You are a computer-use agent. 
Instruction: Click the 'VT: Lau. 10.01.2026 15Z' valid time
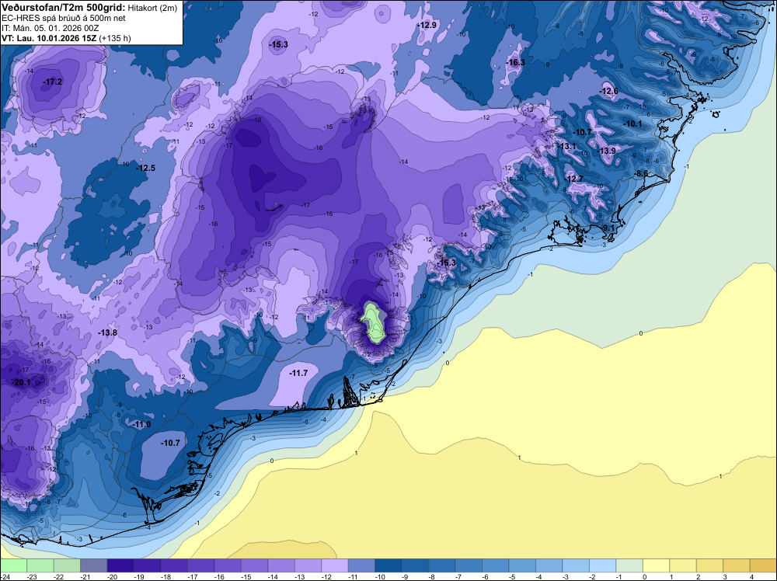49,38
